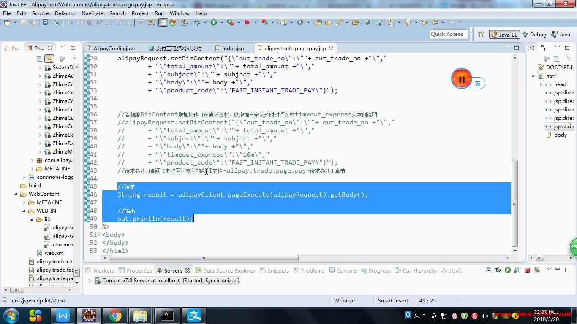Open the Console view tab

(342, 270)
